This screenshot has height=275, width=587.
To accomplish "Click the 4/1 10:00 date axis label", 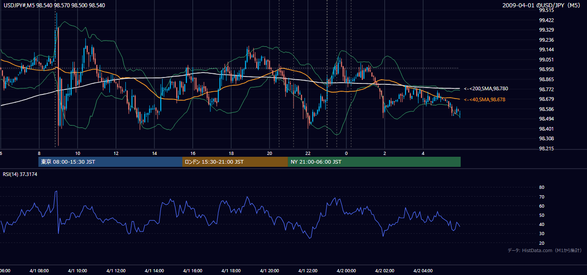I will pyautogui.click(x=78, y=271).
